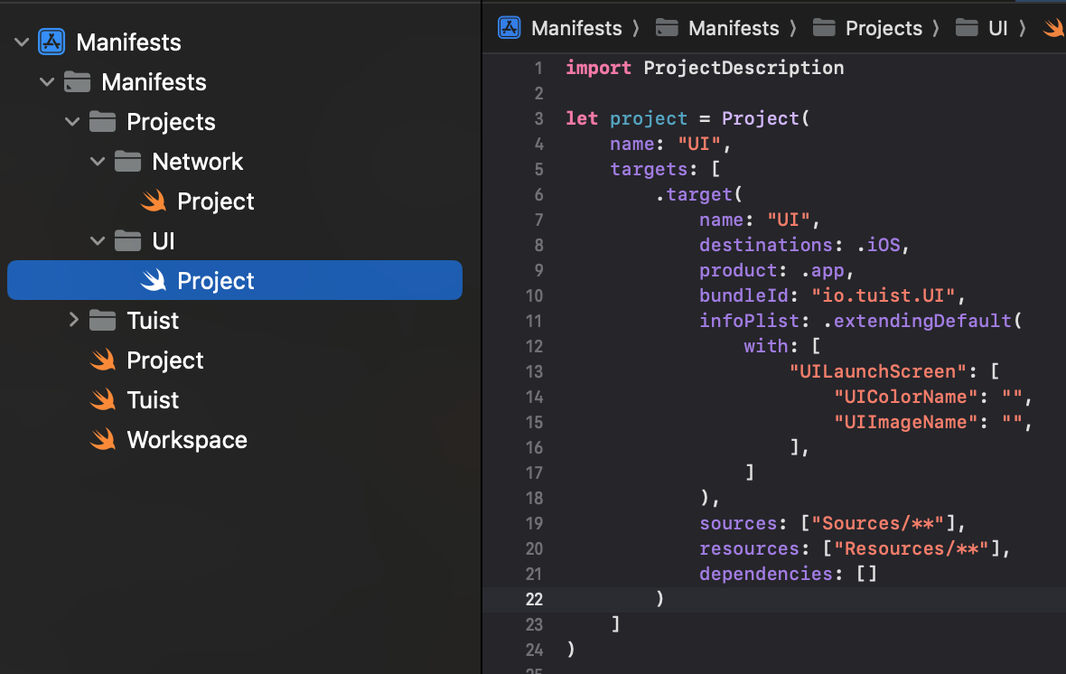Click 'project' variable name on line 3
The height and width of the screenshot is (674, 1066).
coord(649,118)
